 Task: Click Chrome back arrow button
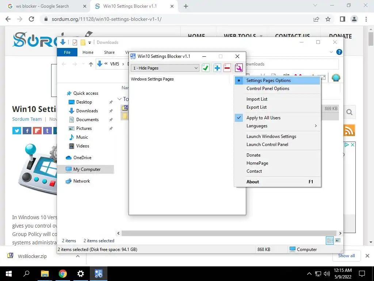pyautogui.click(x=8, y=19)
